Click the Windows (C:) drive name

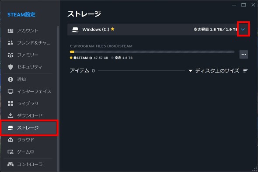tap(96, 29)
